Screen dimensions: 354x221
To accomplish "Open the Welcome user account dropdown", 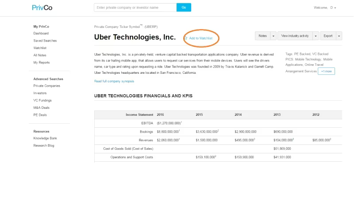I will [325, 8].
